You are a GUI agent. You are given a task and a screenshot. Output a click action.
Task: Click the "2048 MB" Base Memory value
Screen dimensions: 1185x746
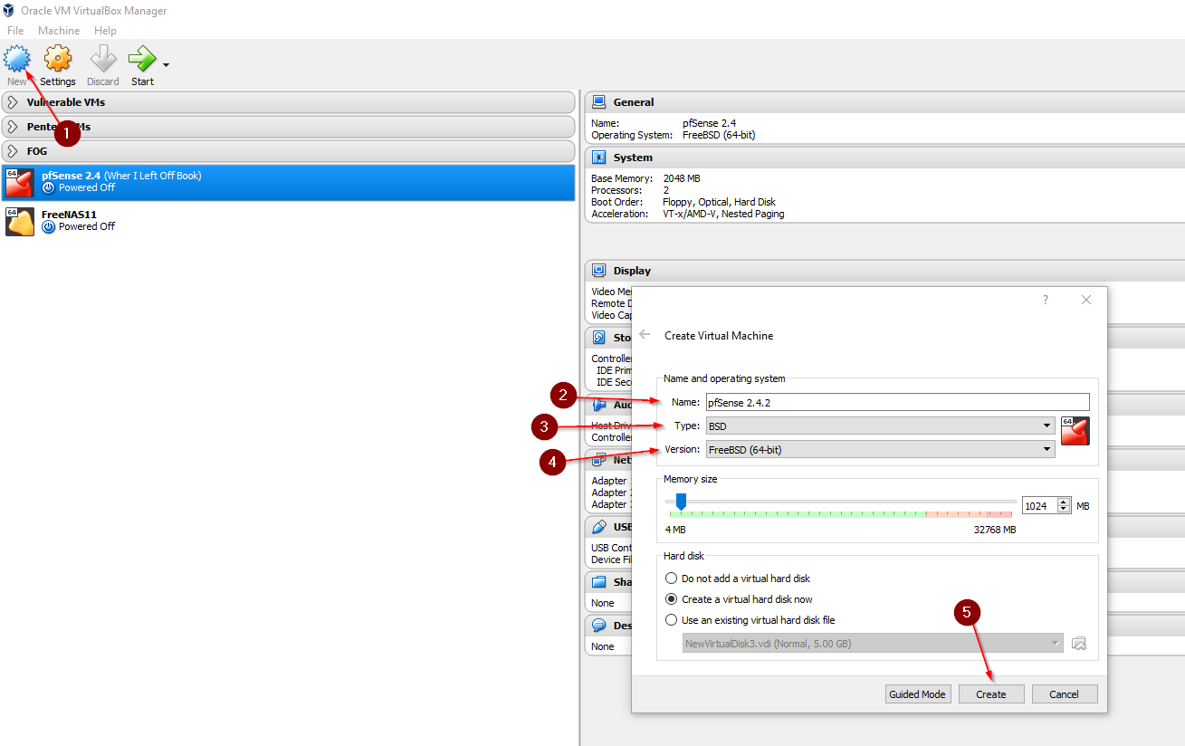click(x=682, y=178)
